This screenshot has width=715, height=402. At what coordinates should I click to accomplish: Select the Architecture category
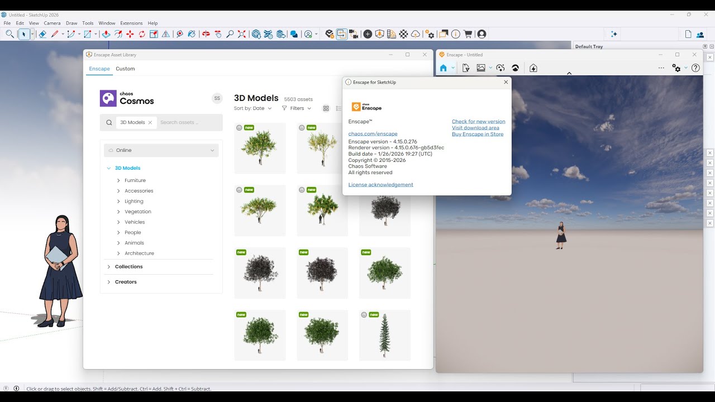pos(140,253)
